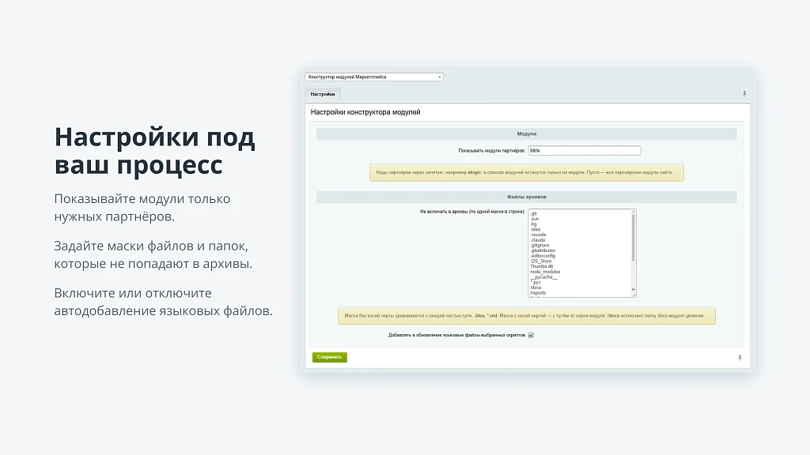Click the "Thumbs.db" mask line
810x455 pixels.
coord(542,266)
